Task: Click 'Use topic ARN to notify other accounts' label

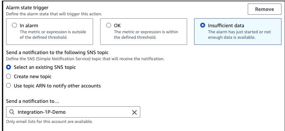Action: tap(57, 86)
